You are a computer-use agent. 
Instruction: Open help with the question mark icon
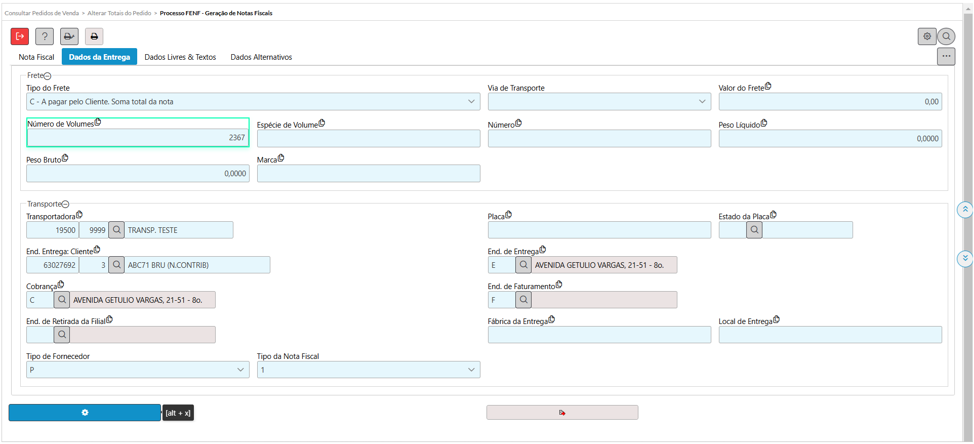[45, 36]
